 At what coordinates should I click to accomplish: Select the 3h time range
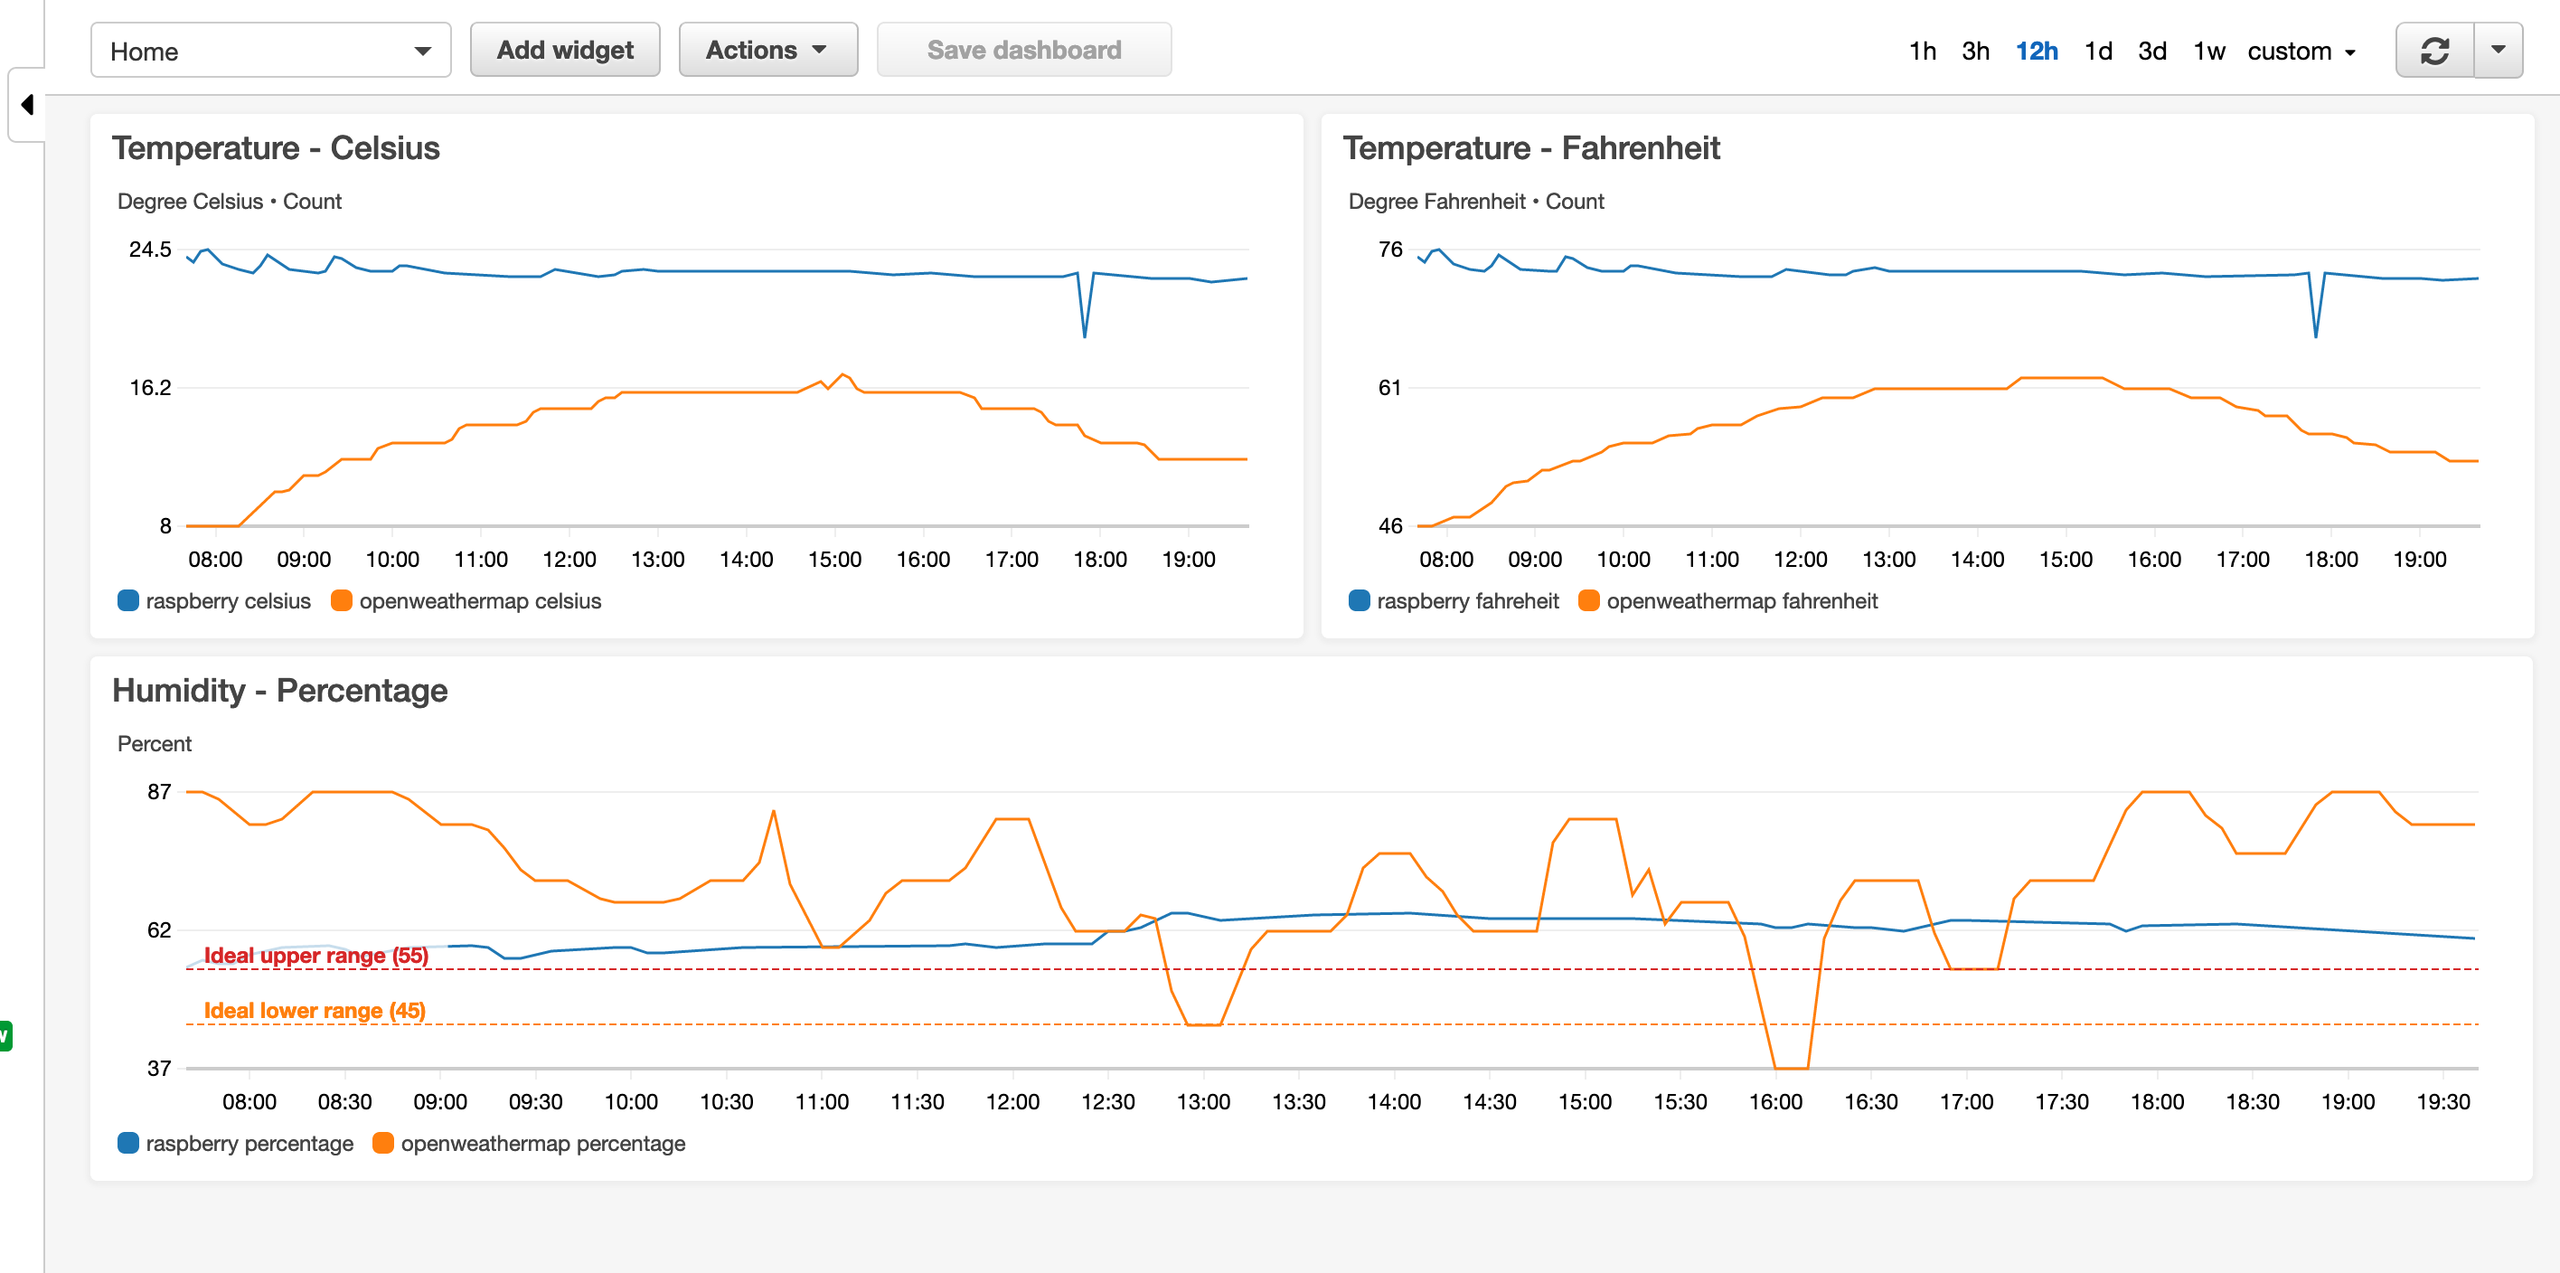(1974, 51)
